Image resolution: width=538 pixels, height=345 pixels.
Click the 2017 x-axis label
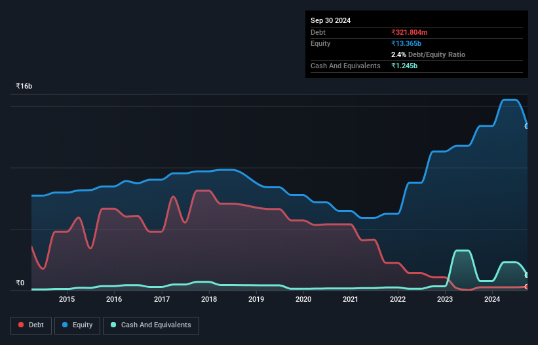(x=162, y=299)
